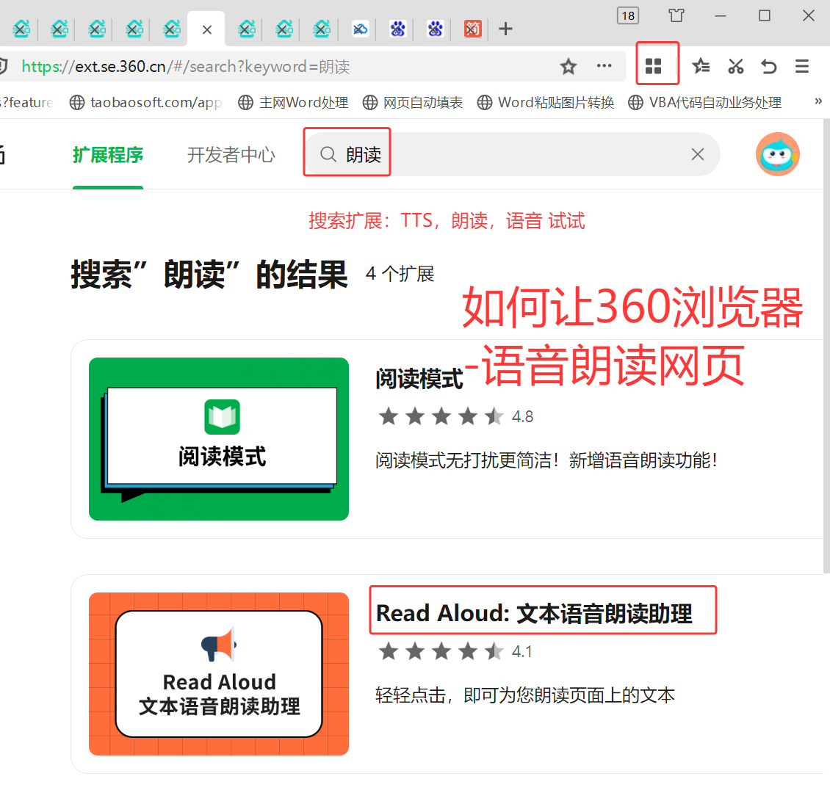Click the 4.8 star rating of 阅读模式
The width and height of the screenshot is (830, 801).
(x=455, y=416)
